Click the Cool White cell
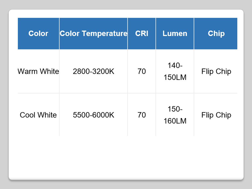252x189 pixels. (x=38, y=115)
